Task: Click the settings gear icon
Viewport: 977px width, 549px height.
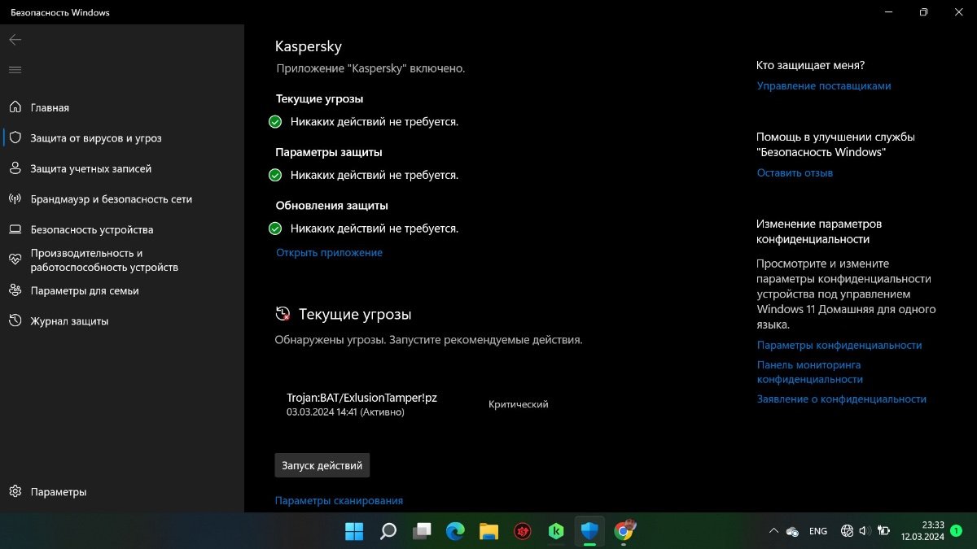Action: click(15, 492)
